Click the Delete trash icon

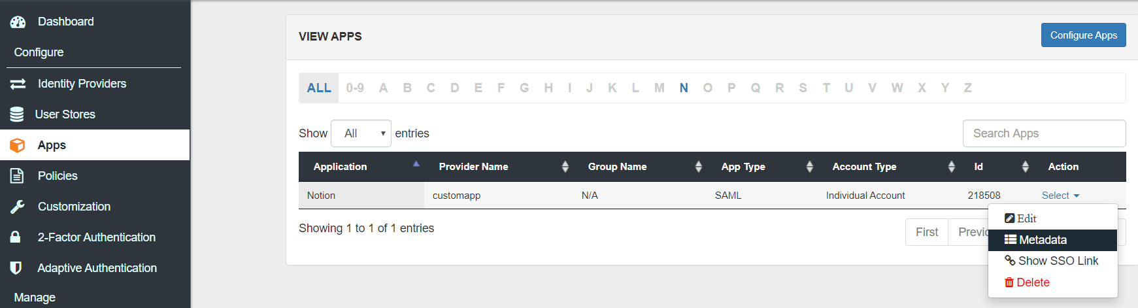pyautogui.click(x=1009, y=282)
